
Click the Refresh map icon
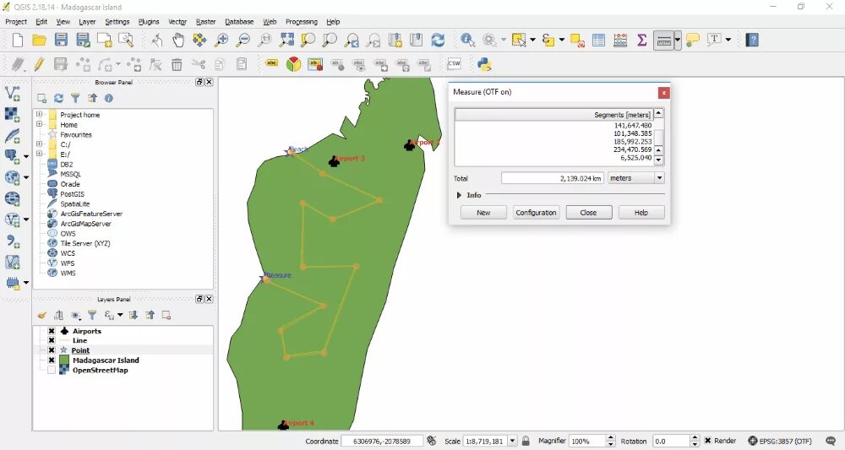tap(438, 40)
